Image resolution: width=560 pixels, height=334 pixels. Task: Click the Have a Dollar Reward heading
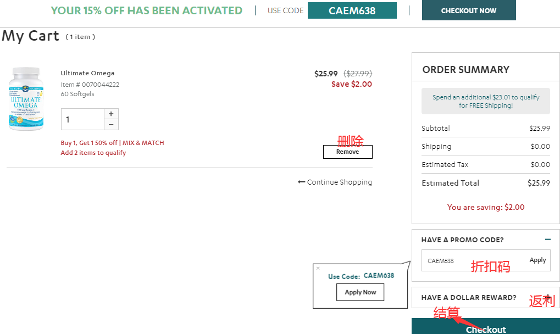[x=469, y=298]
